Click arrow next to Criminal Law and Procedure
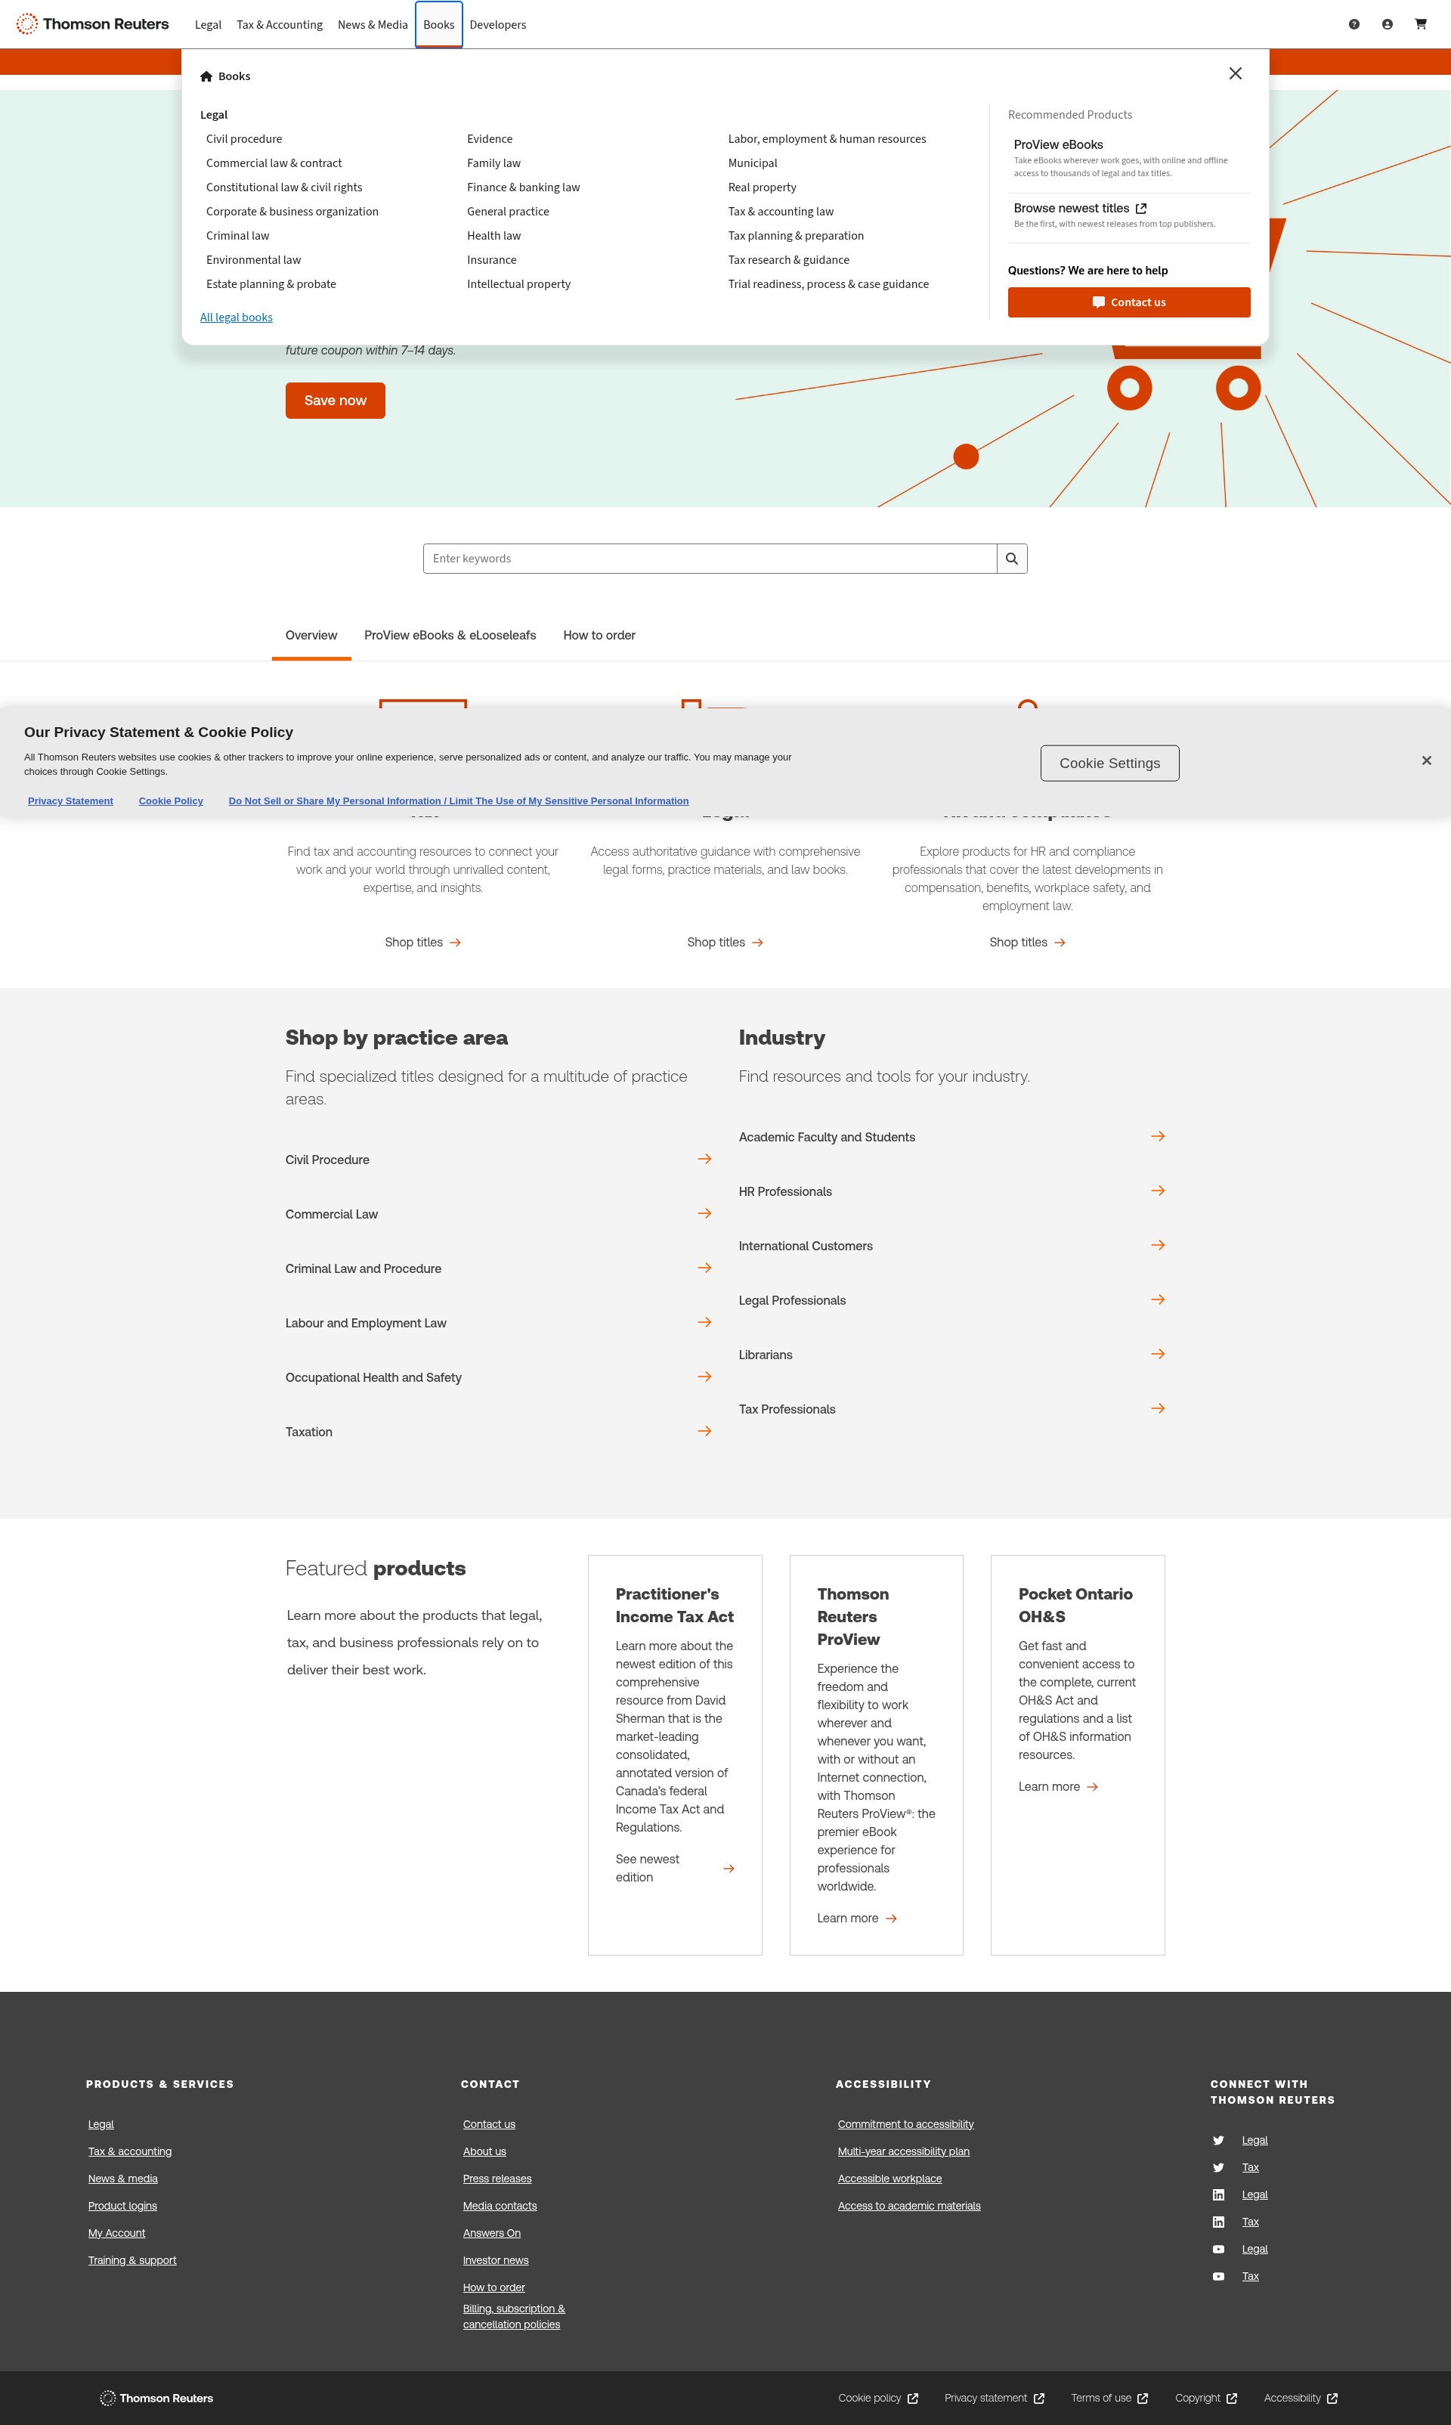1451x2425 pixels. (704, 1267)
